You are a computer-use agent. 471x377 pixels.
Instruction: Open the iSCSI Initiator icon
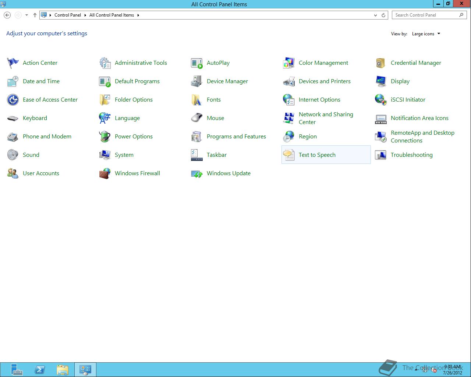click(381, 100)
